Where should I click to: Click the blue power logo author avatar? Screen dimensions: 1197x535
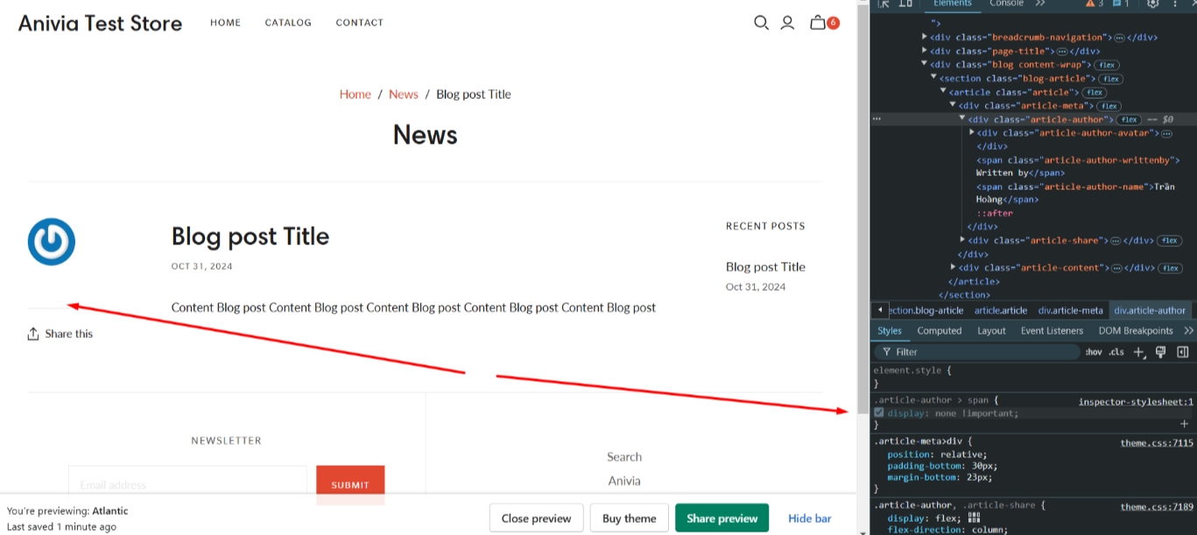(x=52, y=242)
